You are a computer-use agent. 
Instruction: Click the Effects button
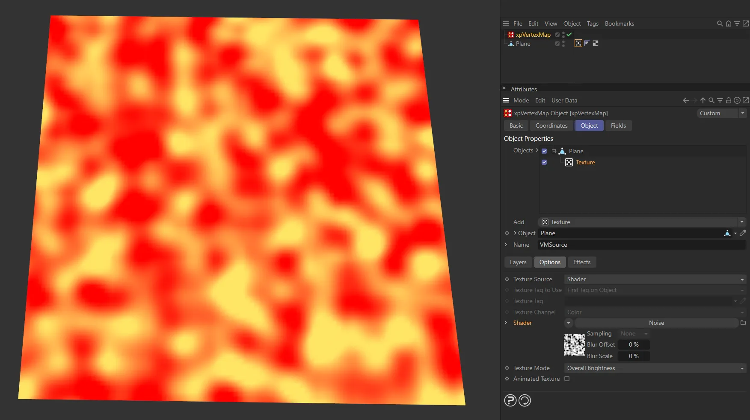pos(581,262)
